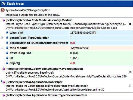Click the red error icon beside System.IndexOutOfRangeException

click(x=3, y=10)
